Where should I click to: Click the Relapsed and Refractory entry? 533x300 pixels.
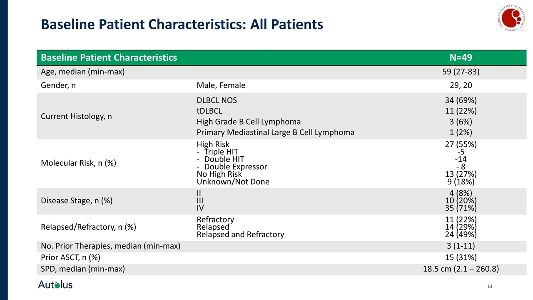240,235
